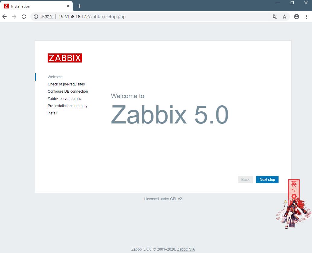
Task: Open Pre-installation summary step
Action: click(67, 106)
